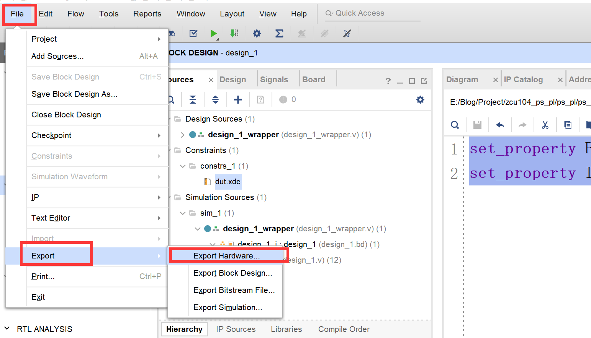Close the Diagram tab
Screen dimensions: 591x338
[x=495, y=80]
